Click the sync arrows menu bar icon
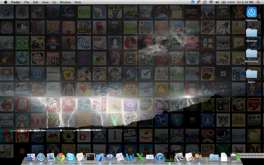Viewport: 264px width, 165px height. click(205, 2)
